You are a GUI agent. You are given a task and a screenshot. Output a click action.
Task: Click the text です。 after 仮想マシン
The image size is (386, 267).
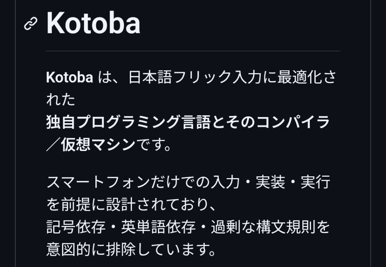point(153,145)
